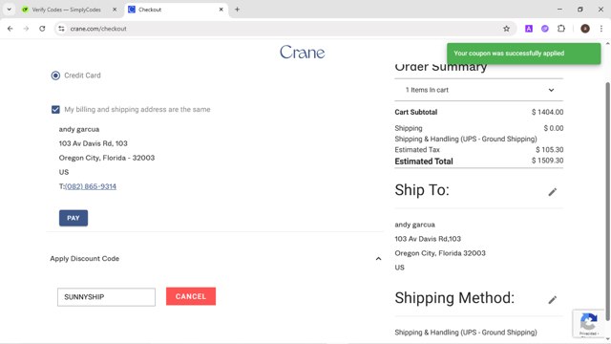Edit the Ship To address pencil icon

coord(552,192)
